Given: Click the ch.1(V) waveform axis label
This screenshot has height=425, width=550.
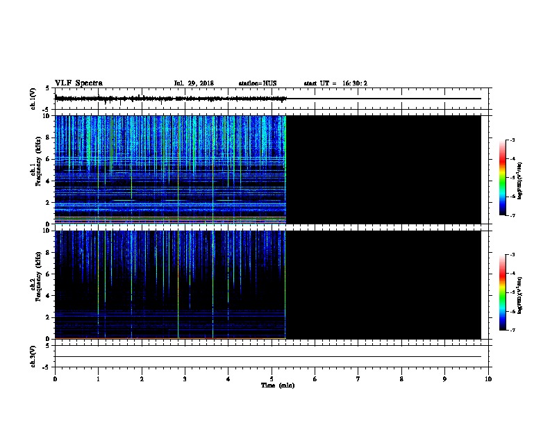Looking at the screenshot, I should pos(33,99).
